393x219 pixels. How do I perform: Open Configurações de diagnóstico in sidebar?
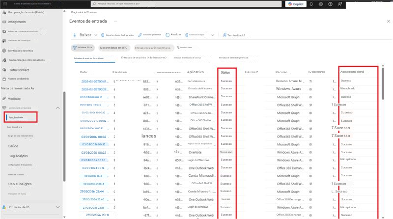[20, 165]
